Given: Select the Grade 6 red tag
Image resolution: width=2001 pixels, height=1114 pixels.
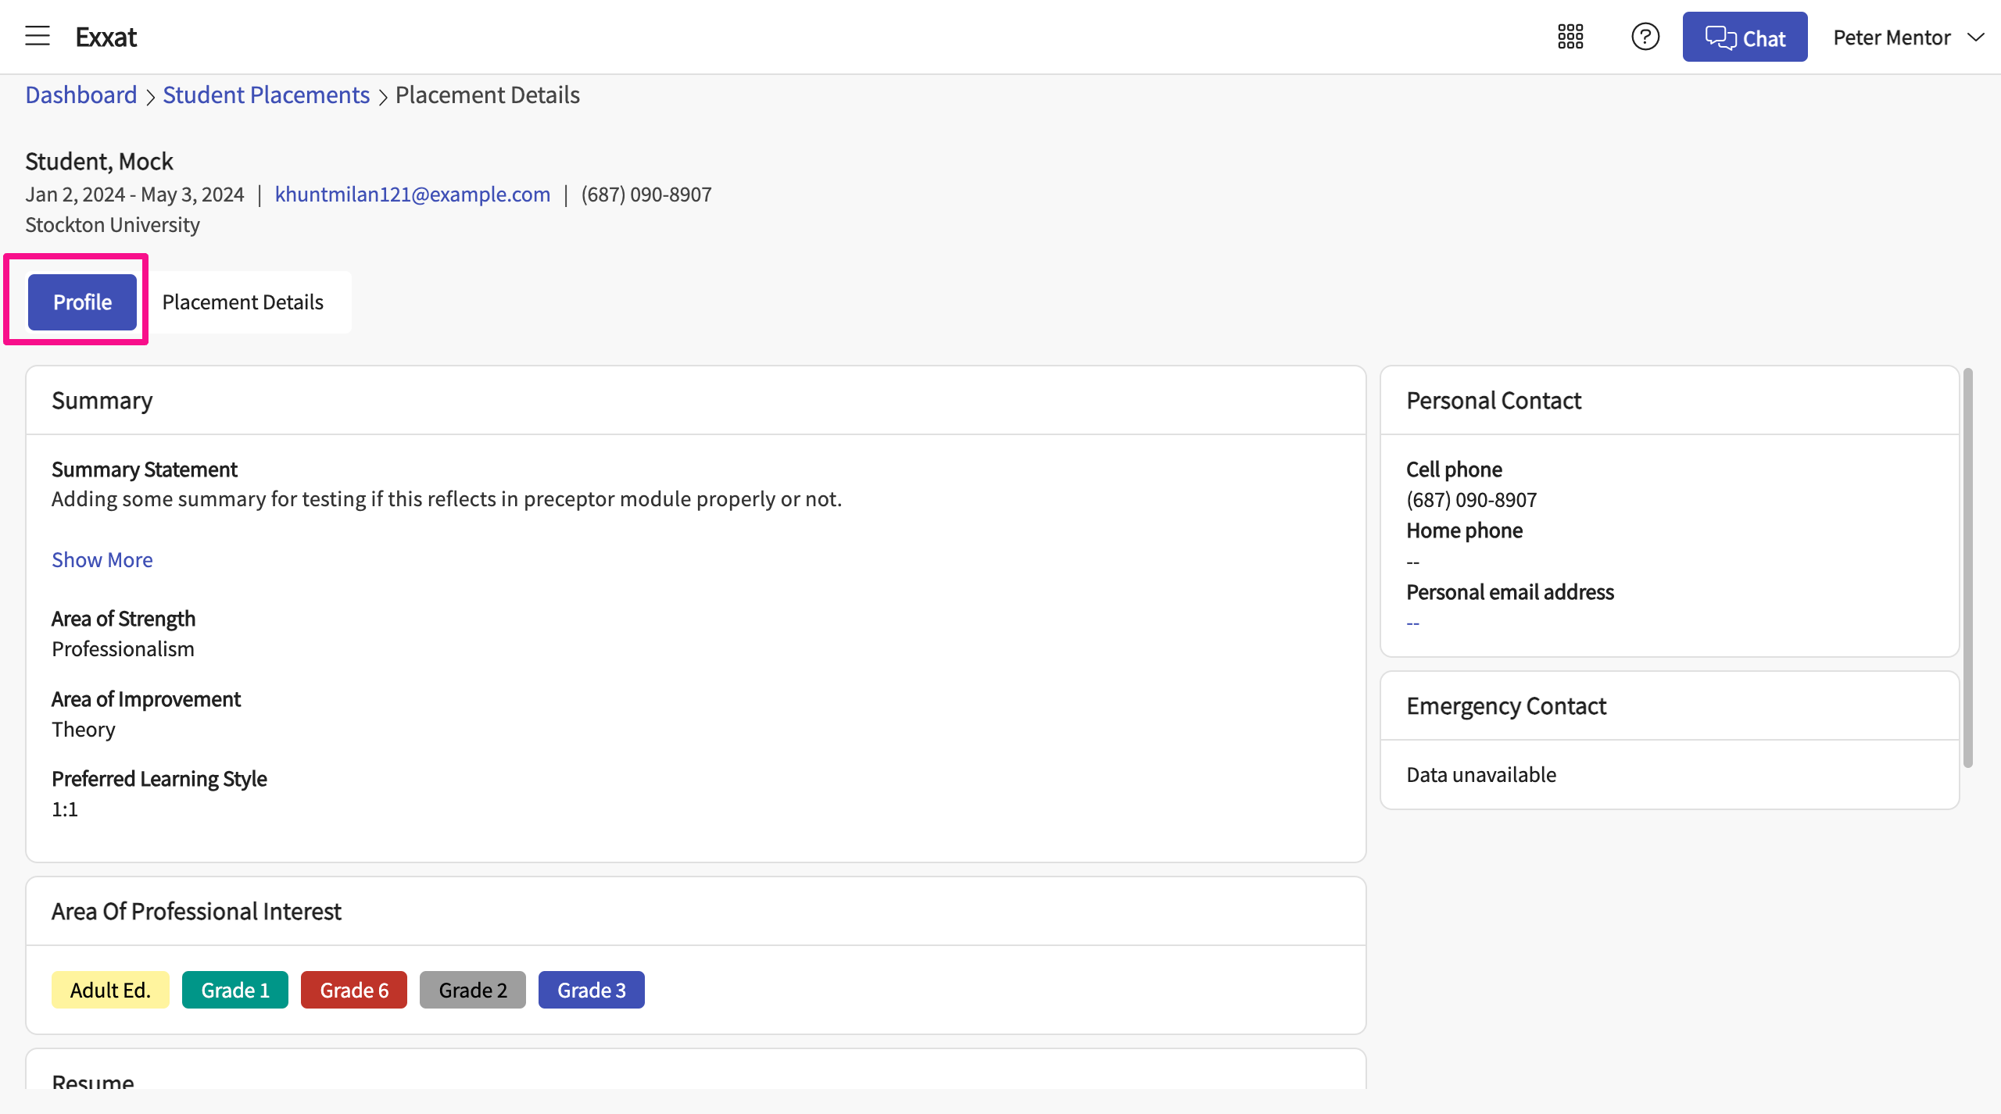Looking at the screenshot, I should coord(354,990).
